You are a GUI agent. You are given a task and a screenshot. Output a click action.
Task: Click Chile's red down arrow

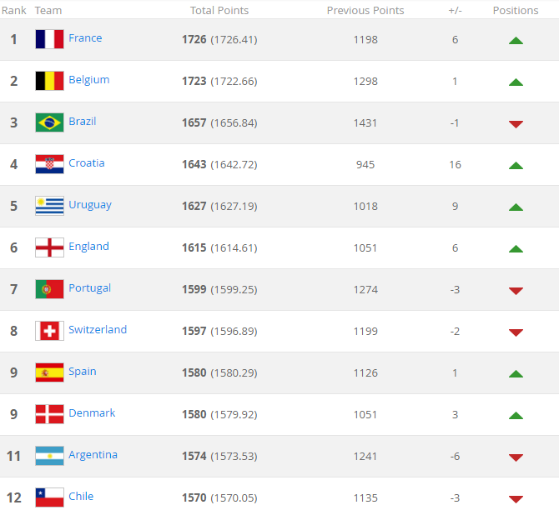tap(516, 498)
